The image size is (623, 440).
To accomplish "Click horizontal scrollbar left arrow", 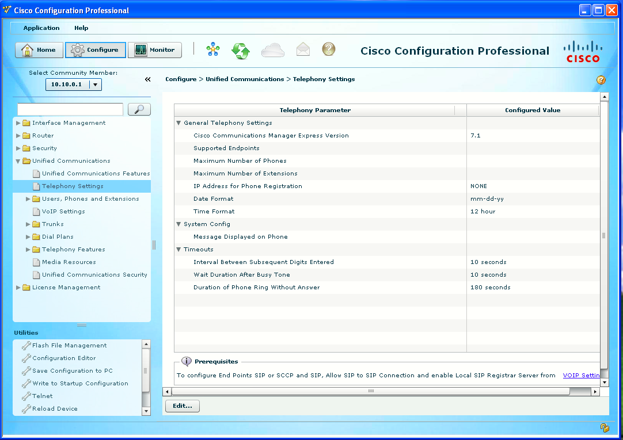I will point(167,392).
